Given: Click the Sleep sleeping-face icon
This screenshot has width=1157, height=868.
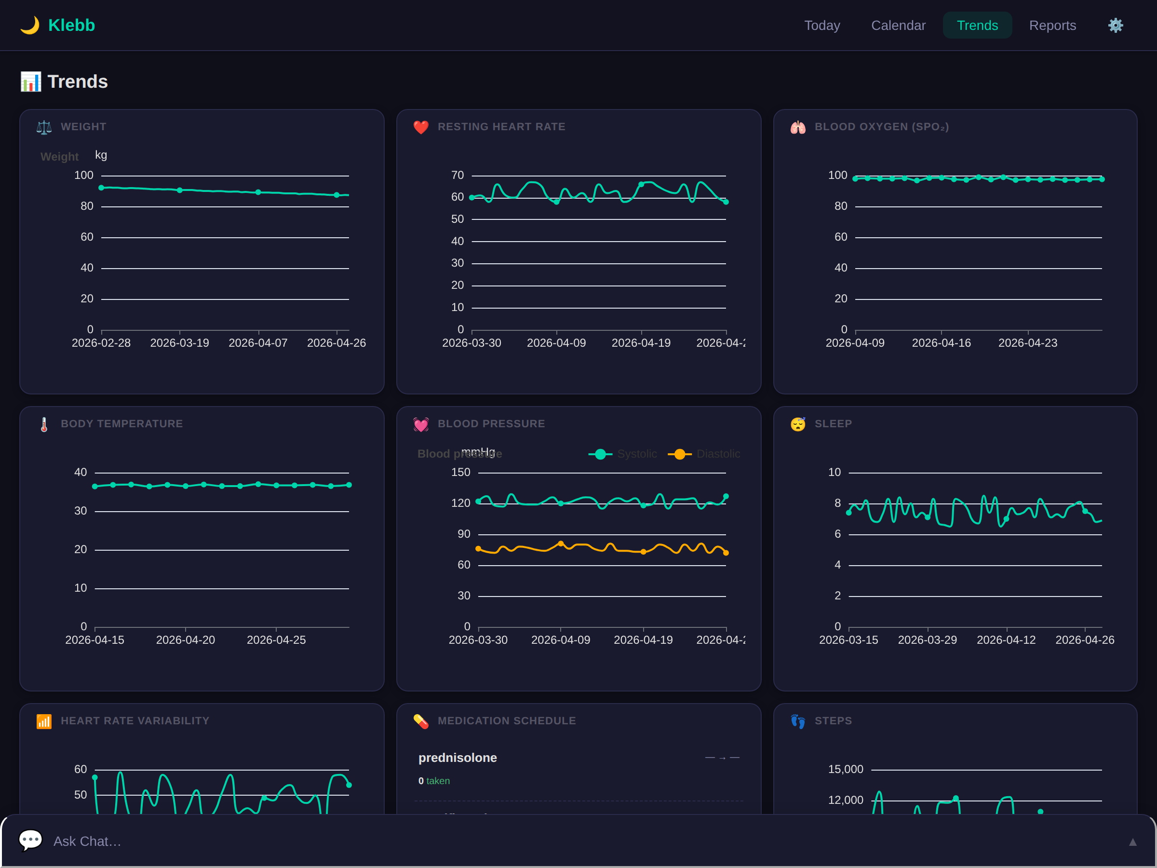Looking at the screenshot, I should pyautogui.click(x=798, y=424).
